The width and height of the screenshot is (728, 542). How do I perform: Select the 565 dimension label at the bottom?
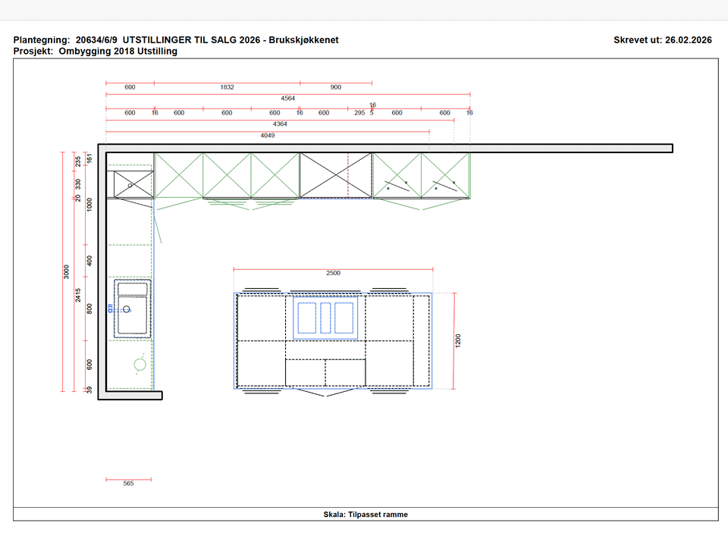[x=129, y=484]
